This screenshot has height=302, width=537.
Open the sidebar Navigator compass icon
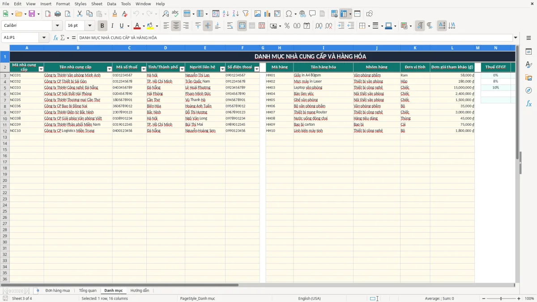pyautogui.click(x=528, y=90)
